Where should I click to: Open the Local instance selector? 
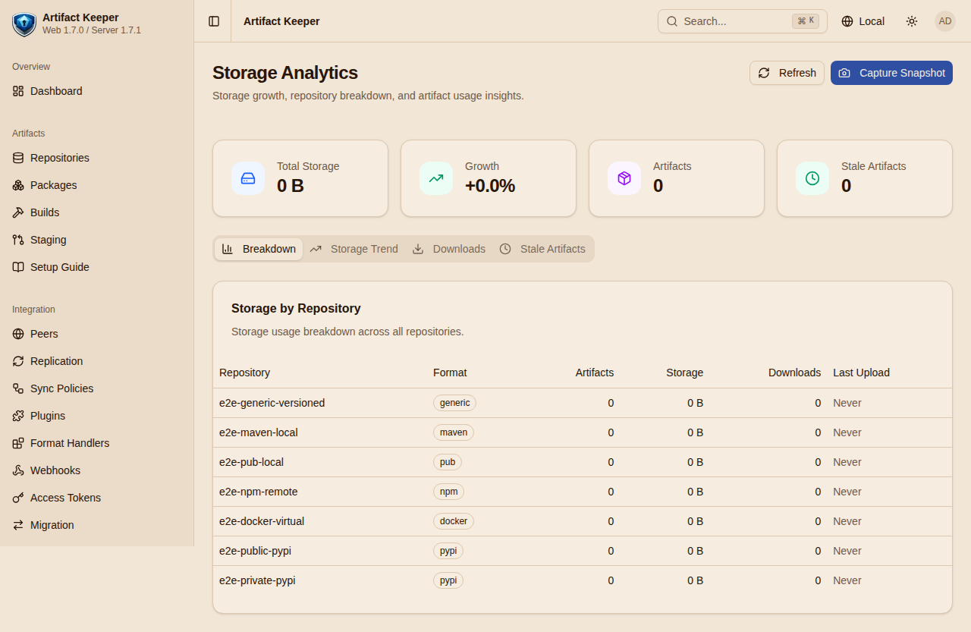coord(863,21)
